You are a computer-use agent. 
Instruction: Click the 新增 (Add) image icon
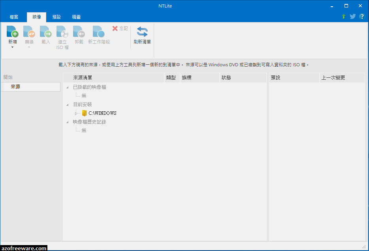point(13,32)
